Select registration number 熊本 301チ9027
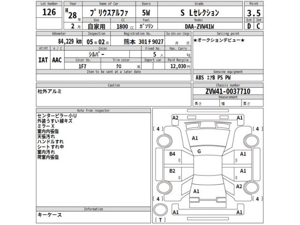The height and width of the screenshot is (225, 300). click(143, 42)
